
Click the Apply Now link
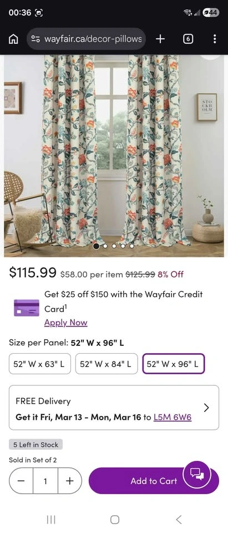click(66, 323)
